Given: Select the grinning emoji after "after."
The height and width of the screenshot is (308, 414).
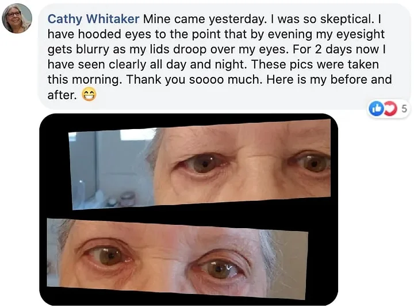Looking at the screenshot, I should tap(89, 95).
